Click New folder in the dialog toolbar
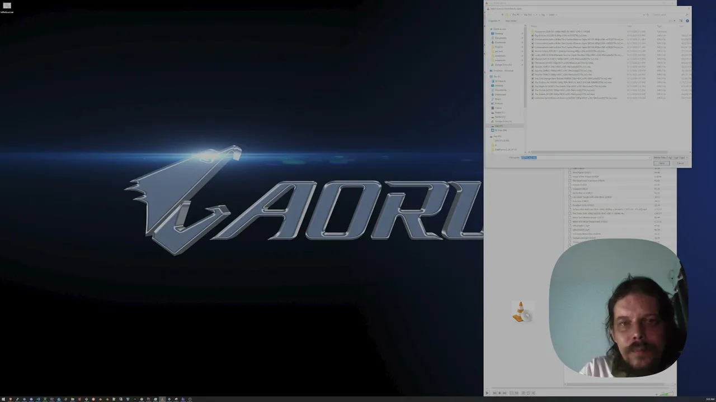Image resolution: width=716 pixels, height=402 pixels. (511, 21)
